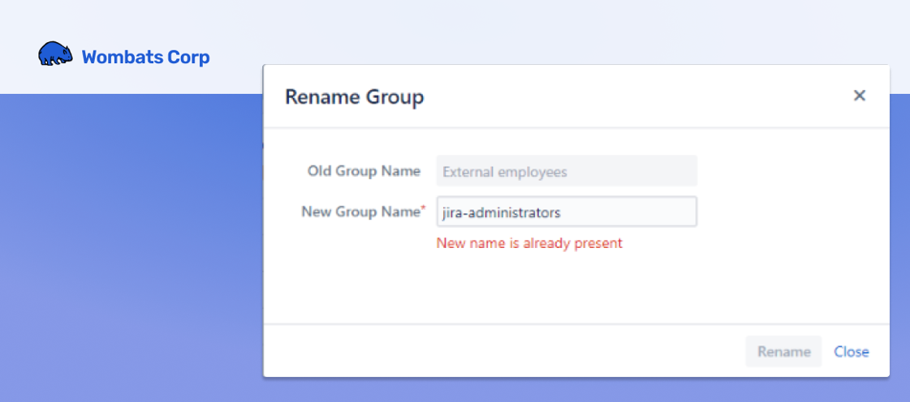Click the red required asterisk
Viewport: 910px width, 402px height.
pos(422,210)
